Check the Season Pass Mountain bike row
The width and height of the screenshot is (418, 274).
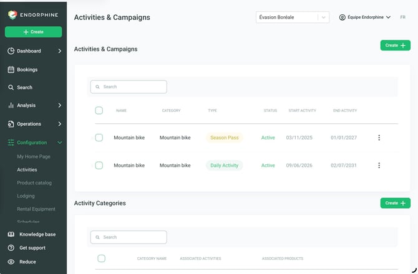[99, 138]
